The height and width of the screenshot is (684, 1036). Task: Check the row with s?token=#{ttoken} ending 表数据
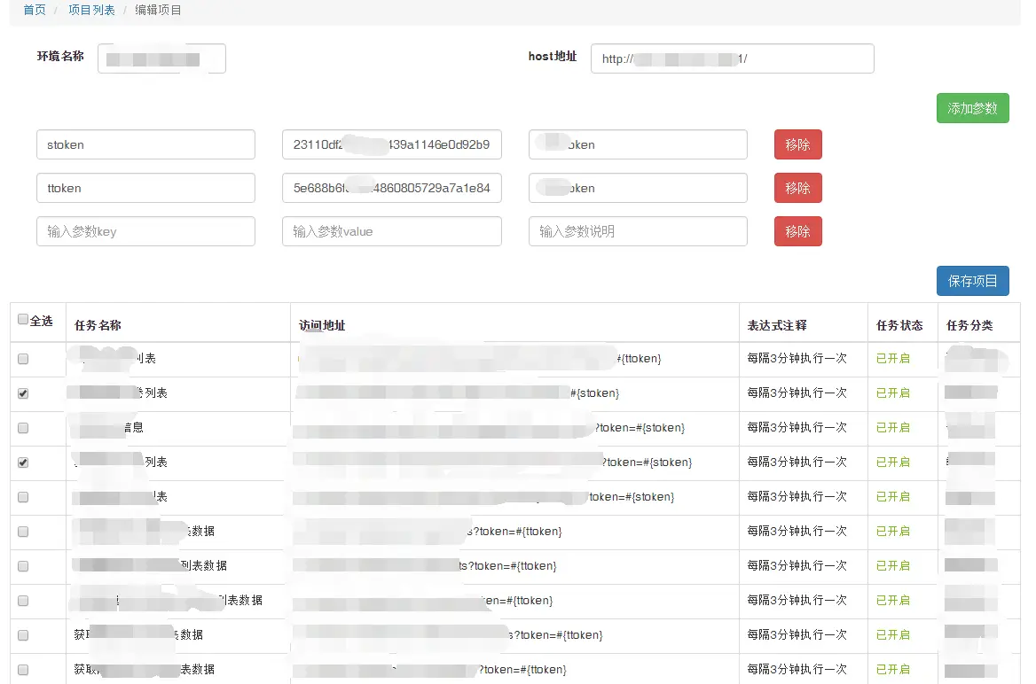click(x=23, y=635)
